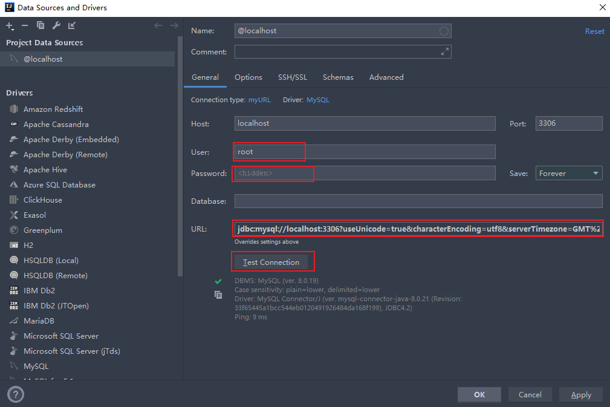
Task: Choose color circle in Name field
Action: 444,31
